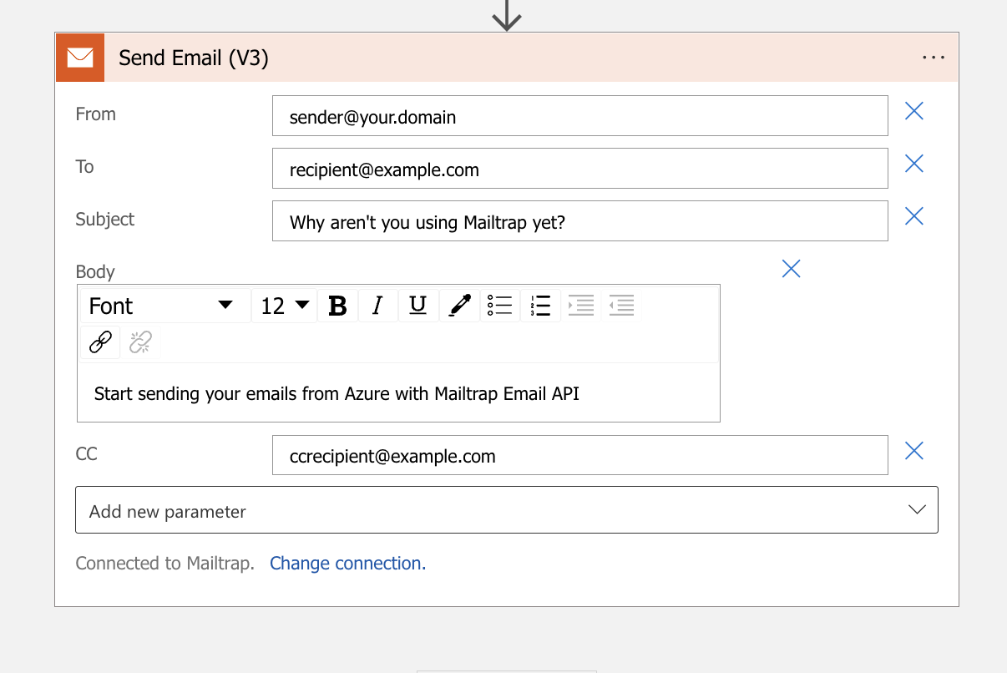Click the From label

(x=96, y=114)
